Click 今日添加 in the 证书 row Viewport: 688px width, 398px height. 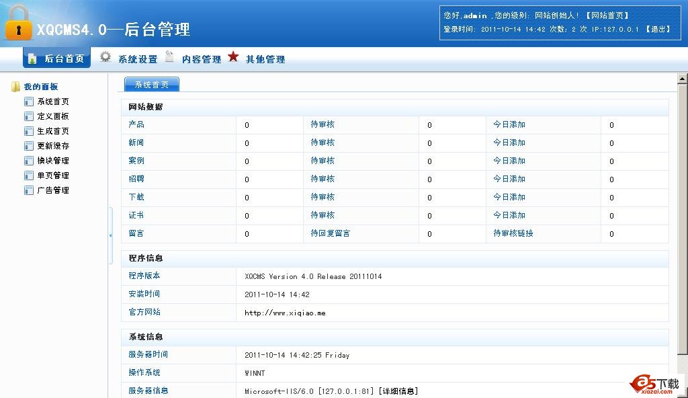pyautogui.click(x=509, y=215)
